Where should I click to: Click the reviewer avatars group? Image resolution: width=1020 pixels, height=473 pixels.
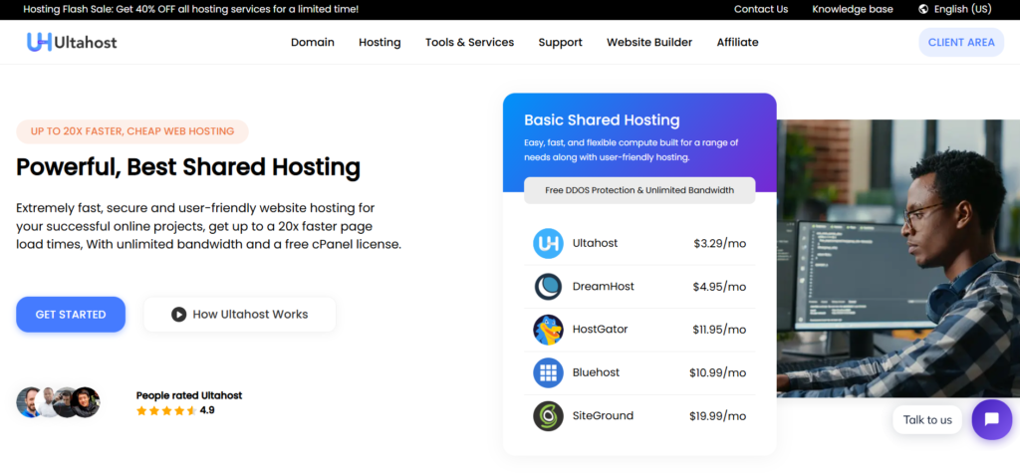[59, 402]
